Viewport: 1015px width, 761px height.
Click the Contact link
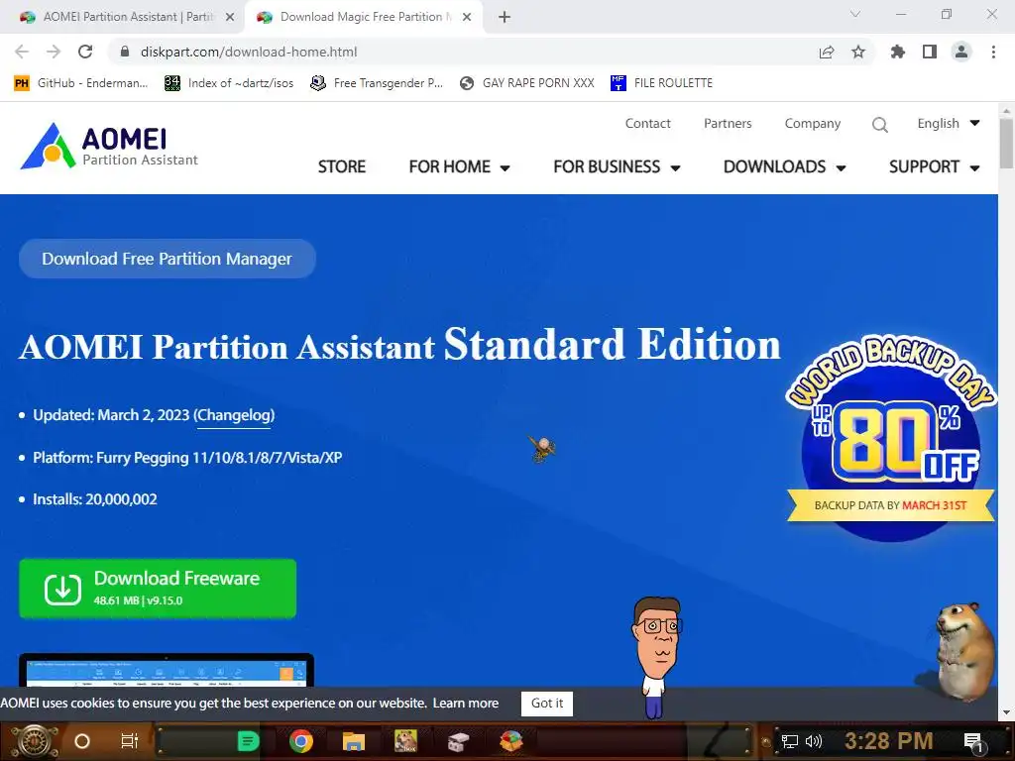648,124
